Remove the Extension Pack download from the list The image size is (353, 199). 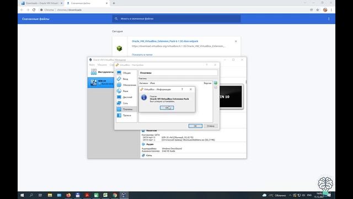236,41
